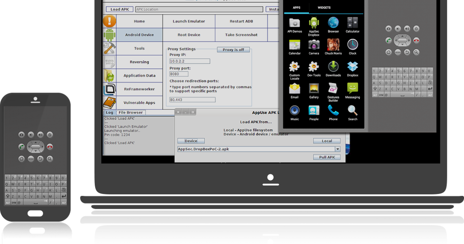Click the home button on the standalone phone mockup
This screenshot has height=244, width=464.
22,159
